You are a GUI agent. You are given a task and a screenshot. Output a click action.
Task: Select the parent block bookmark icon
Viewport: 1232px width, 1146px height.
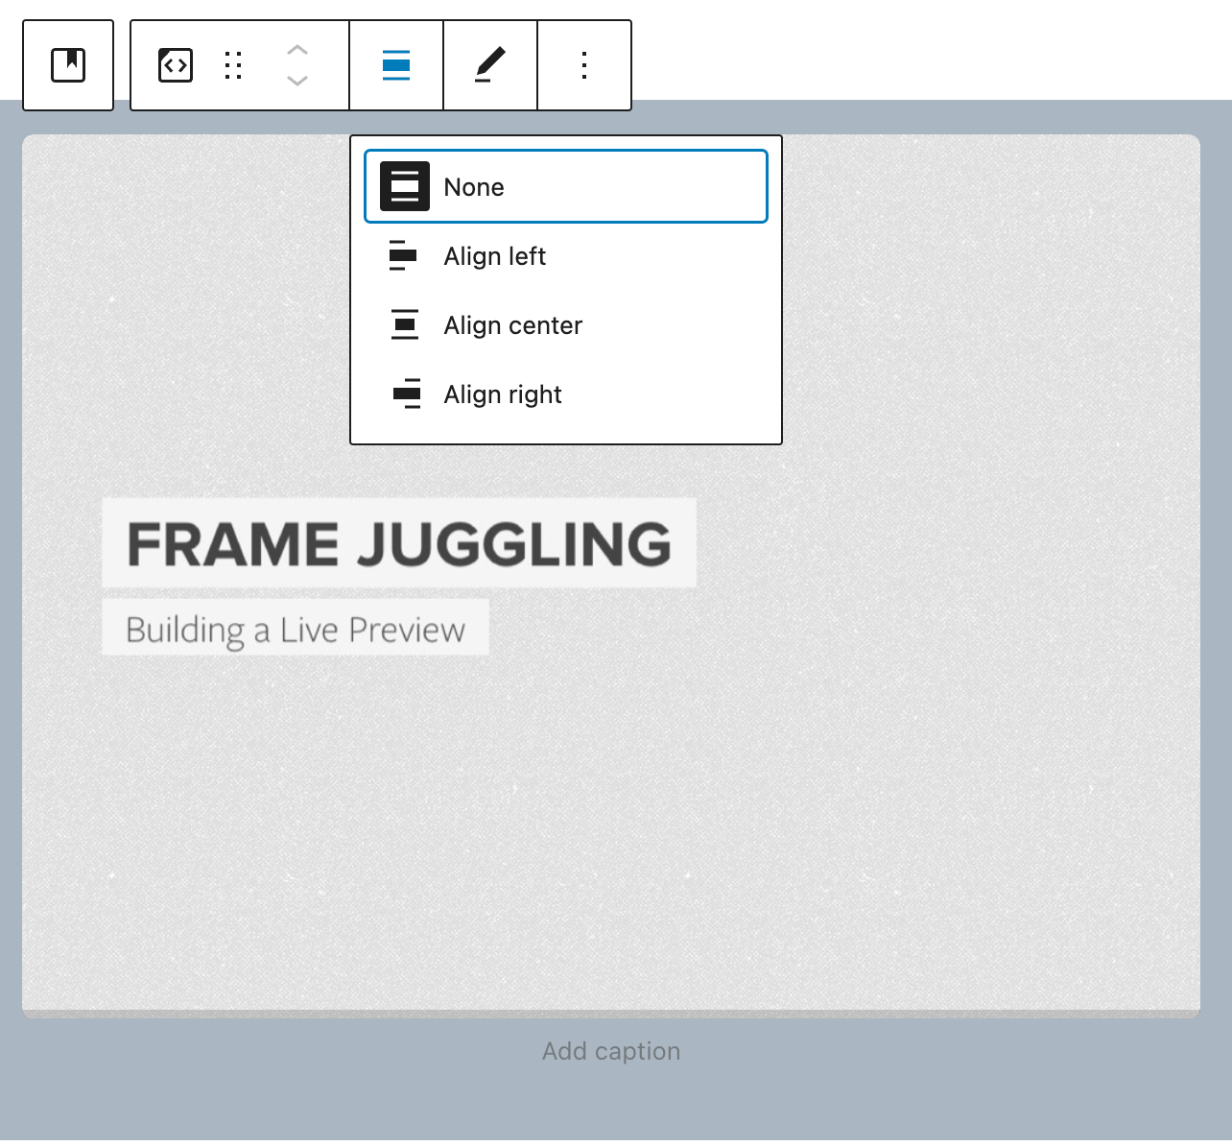pyautogui.click(x=68, y=65)
